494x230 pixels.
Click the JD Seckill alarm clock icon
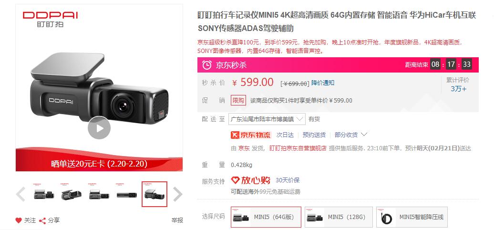[x=206, y=65]
